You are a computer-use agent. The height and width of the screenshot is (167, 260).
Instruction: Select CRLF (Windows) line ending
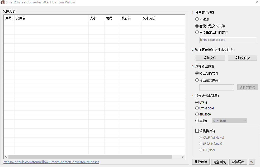pyautogui.click(x=211, y=138)
